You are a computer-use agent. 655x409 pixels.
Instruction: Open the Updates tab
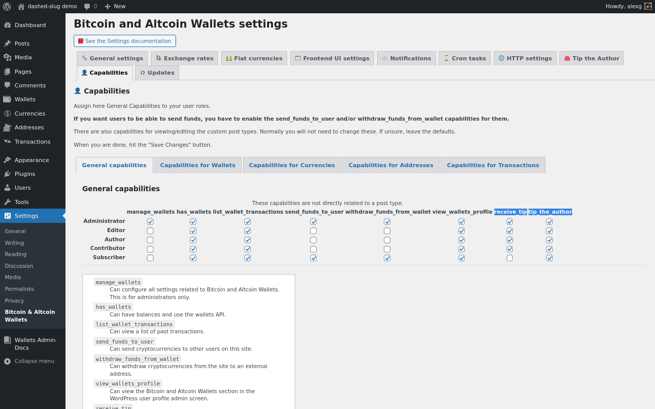click(157, 73)
